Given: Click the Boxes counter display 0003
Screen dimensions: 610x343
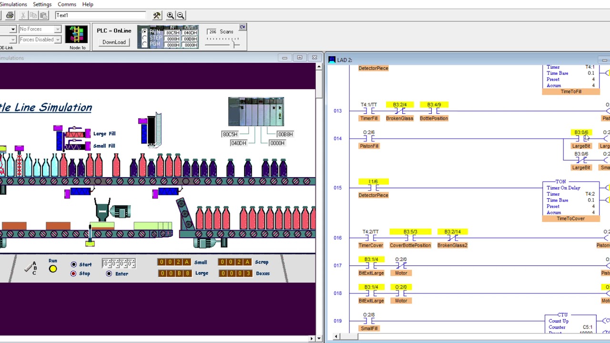Looking at the screenshot, I should point(234,273).
